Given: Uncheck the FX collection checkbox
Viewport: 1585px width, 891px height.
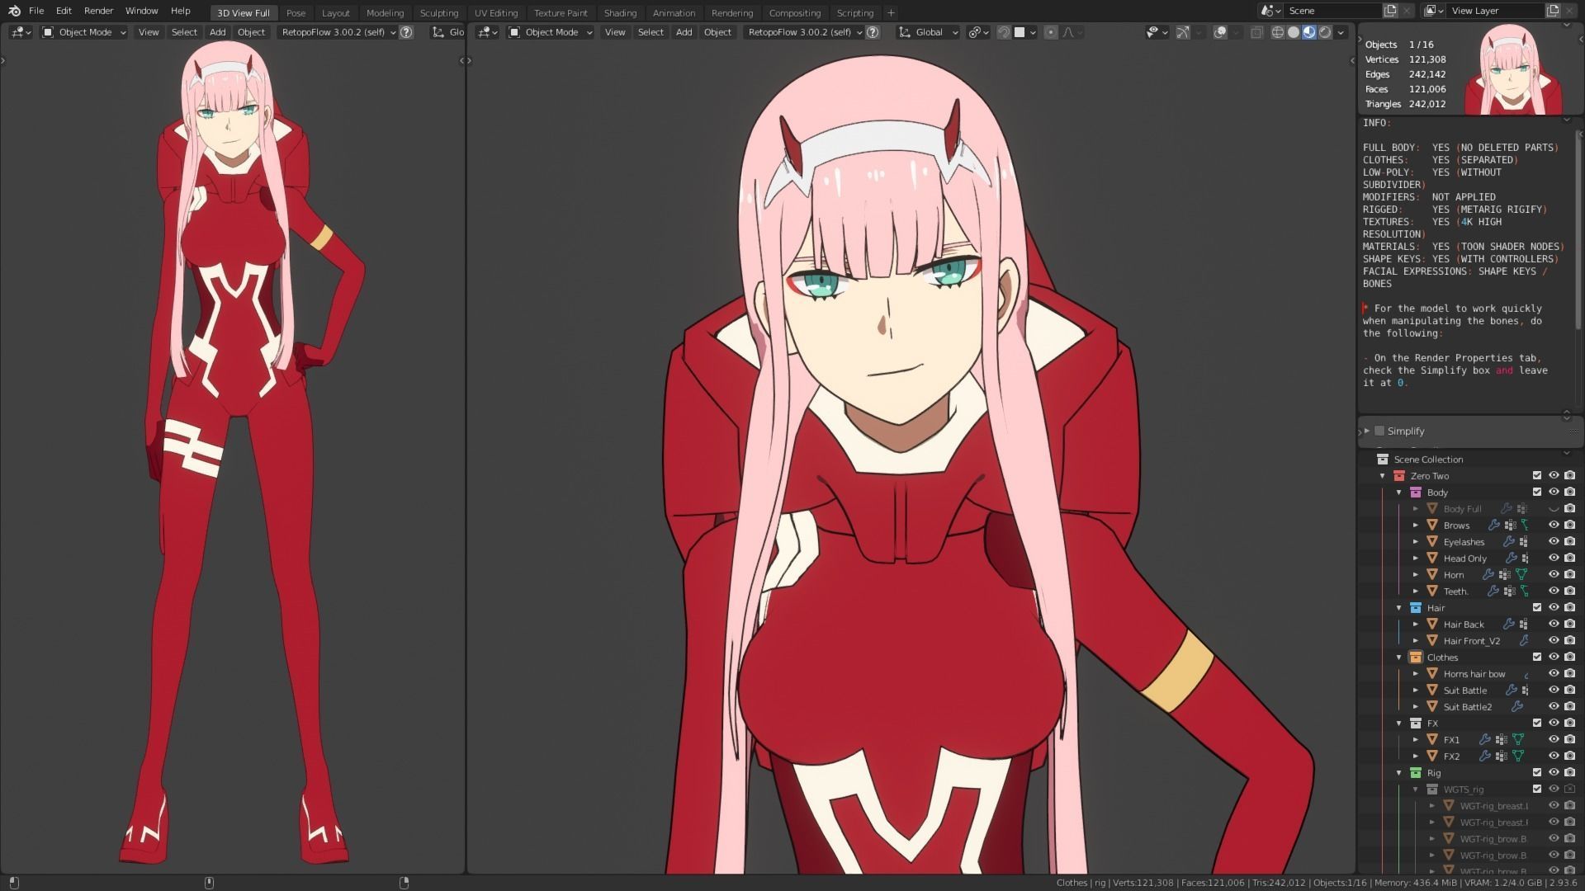Looking at the screenshot, I should click(x=1536, y=723).
